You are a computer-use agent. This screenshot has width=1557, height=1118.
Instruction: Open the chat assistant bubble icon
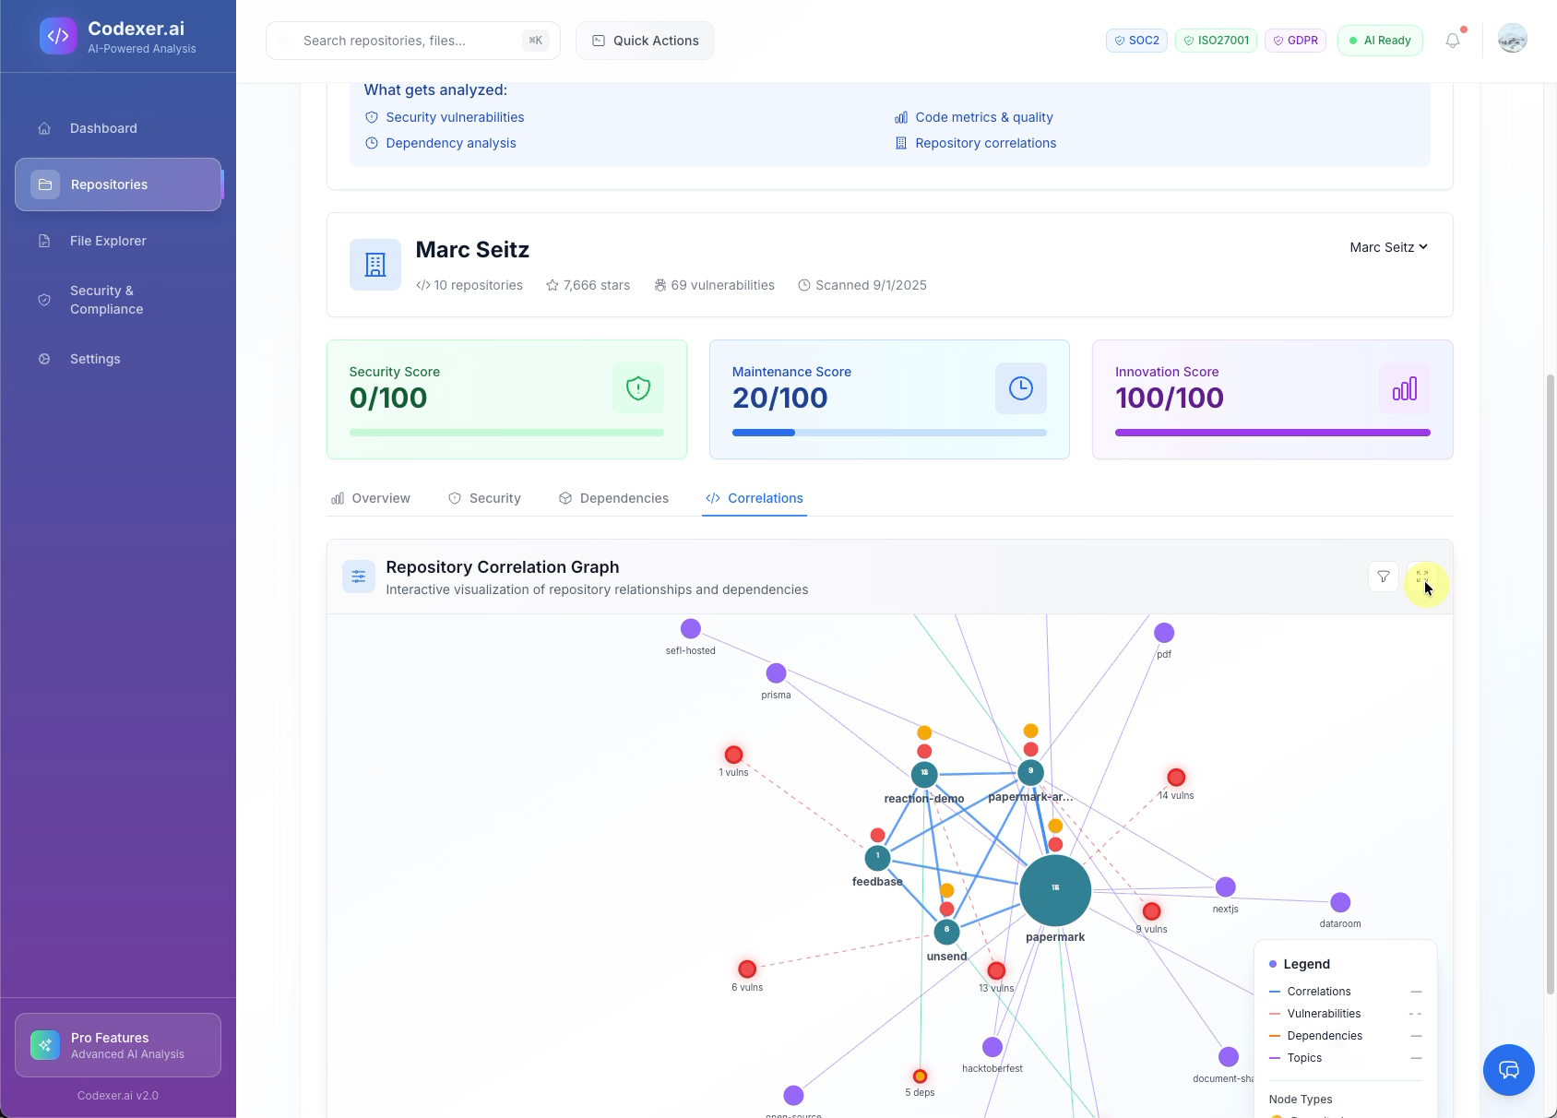(1508, 1070)
